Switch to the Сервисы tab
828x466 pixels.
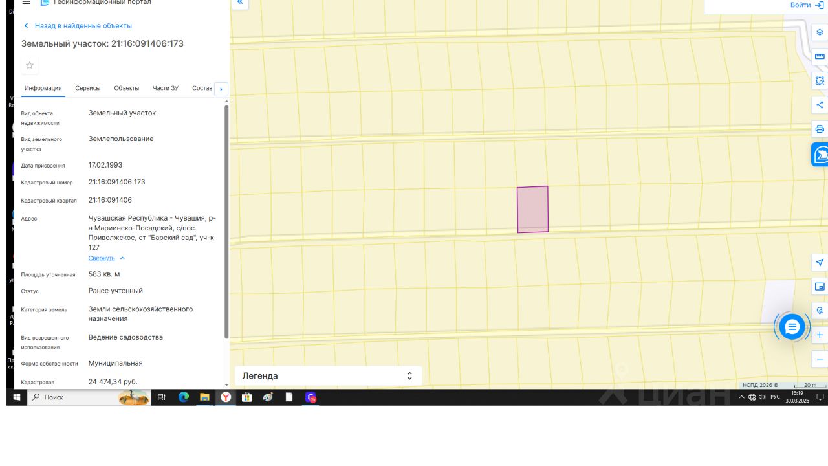[88, 88]
